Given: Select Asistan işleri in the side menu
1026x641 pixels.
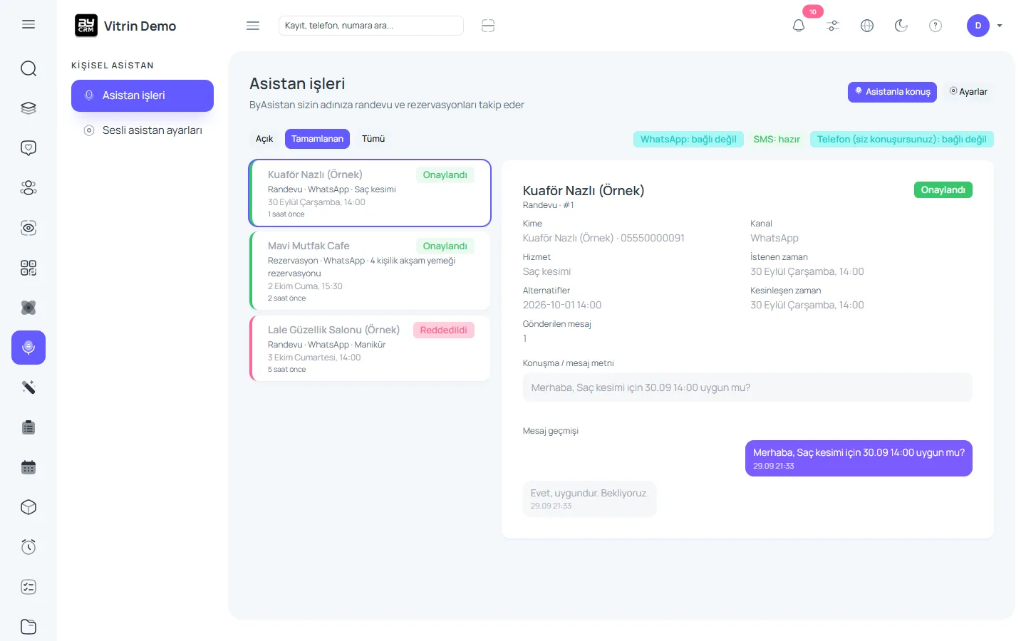Looking at the screenshot, I should click(x=142, y=95).
